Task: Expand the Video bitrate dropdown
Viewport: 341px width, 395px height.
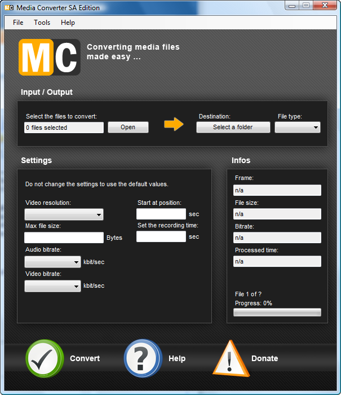Action: click(52, 286)
